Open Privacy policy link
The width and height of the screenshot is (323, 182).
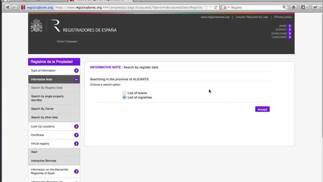coord(283,17)
